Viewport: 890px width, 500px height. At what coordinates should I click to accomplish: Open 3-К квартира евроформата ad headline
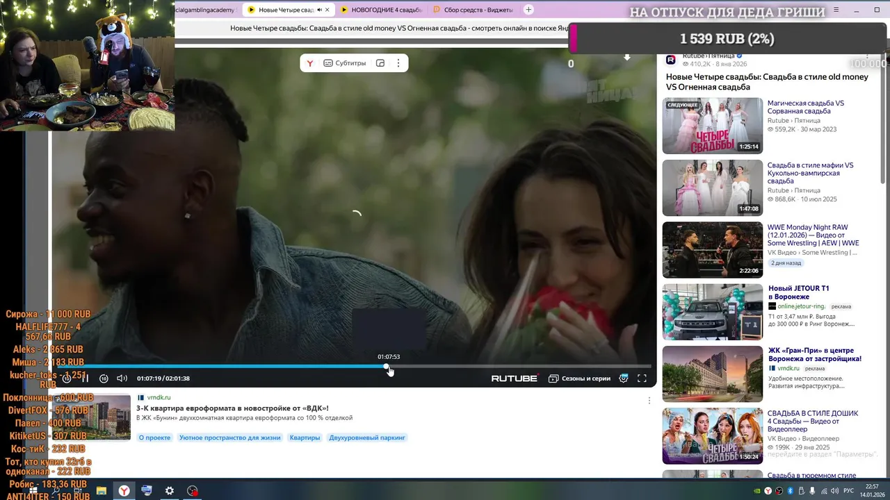click(x=232, y=408)
